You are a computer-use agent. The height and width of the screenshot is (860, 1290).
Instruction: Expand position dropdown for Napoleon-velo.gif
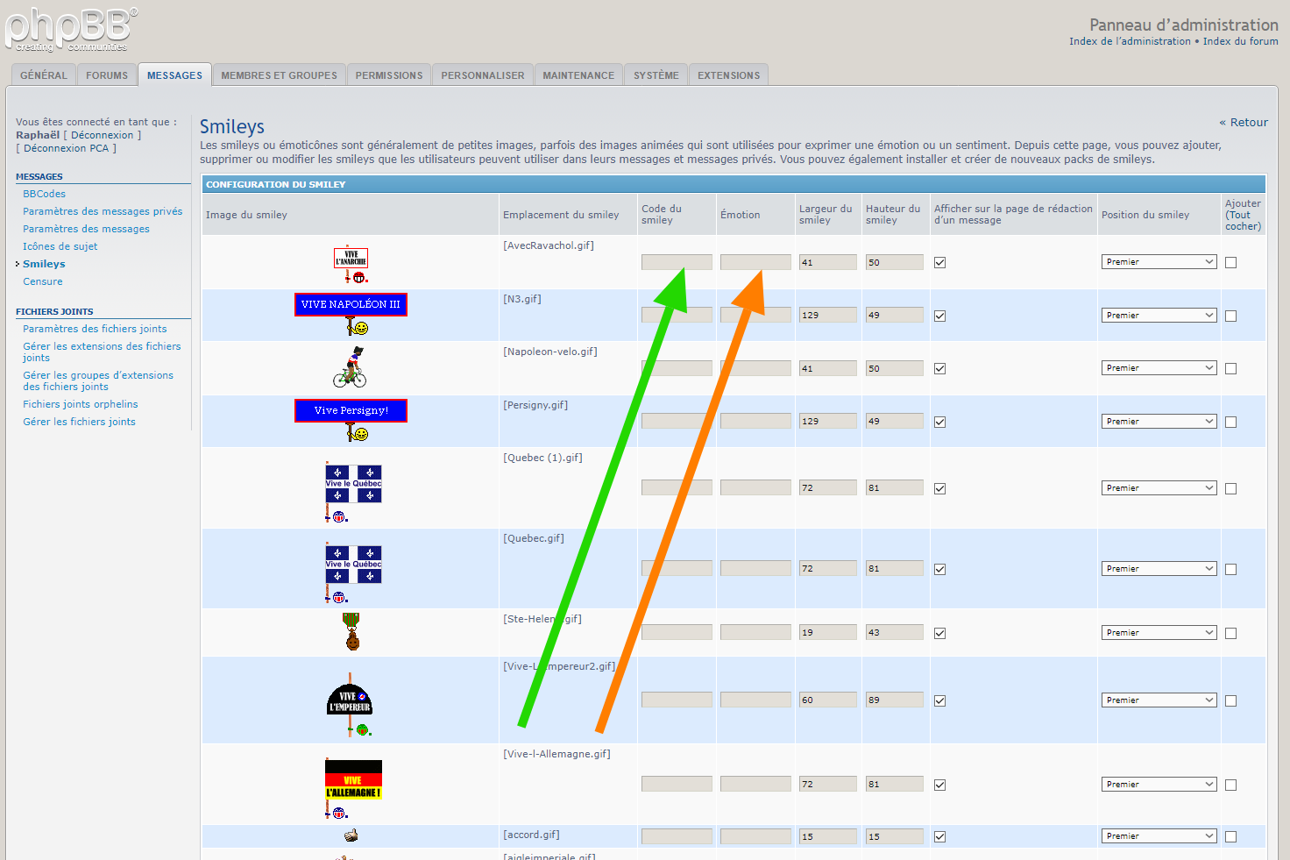(1159, 368)
